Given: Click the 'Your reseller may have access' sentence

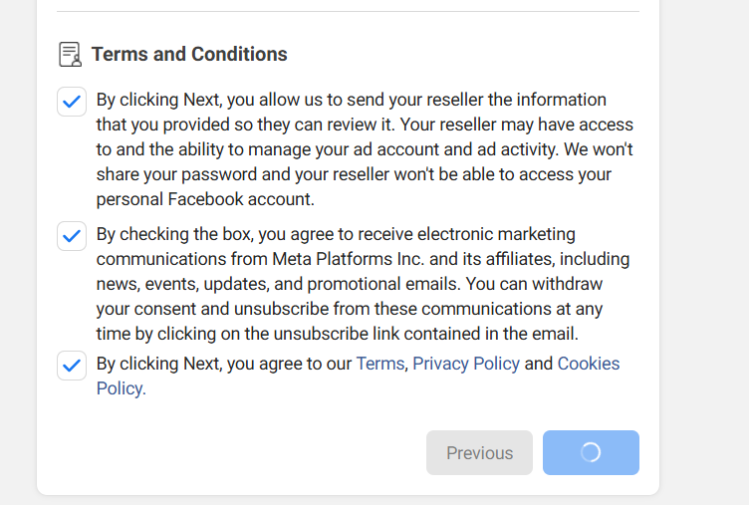Looking at the screenshot, I should [x=516, y=125].
